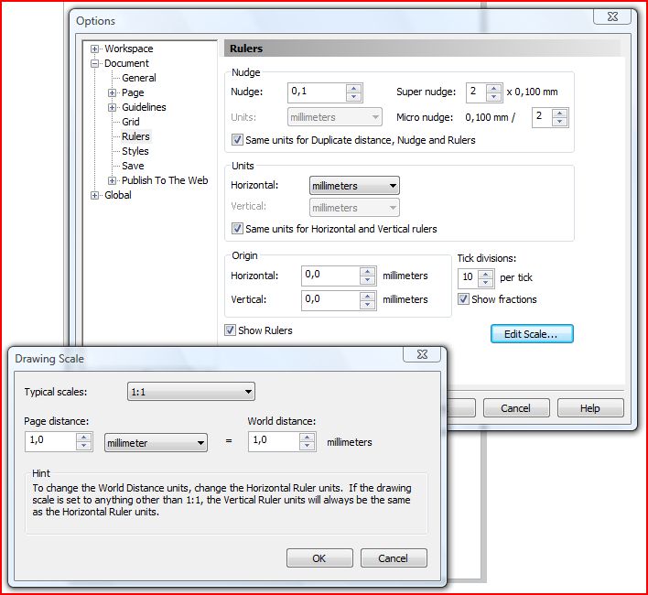Close the Drawing Scale dialog
Image resolution: width=648 pixels, height=595 pixels.
click(422, 354)
